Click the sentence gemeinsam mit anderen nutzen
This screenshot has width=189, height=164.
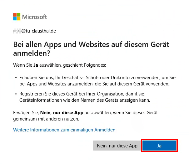point(46,119)
